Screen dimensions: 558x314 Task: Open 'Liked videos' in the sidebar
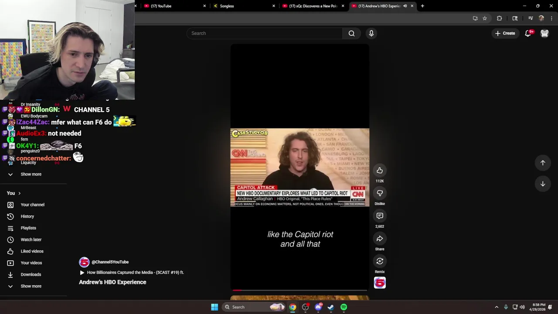32,252
